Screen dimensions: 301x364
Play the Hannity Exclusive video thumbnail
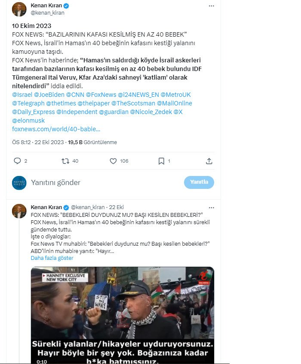pos(122,315)
